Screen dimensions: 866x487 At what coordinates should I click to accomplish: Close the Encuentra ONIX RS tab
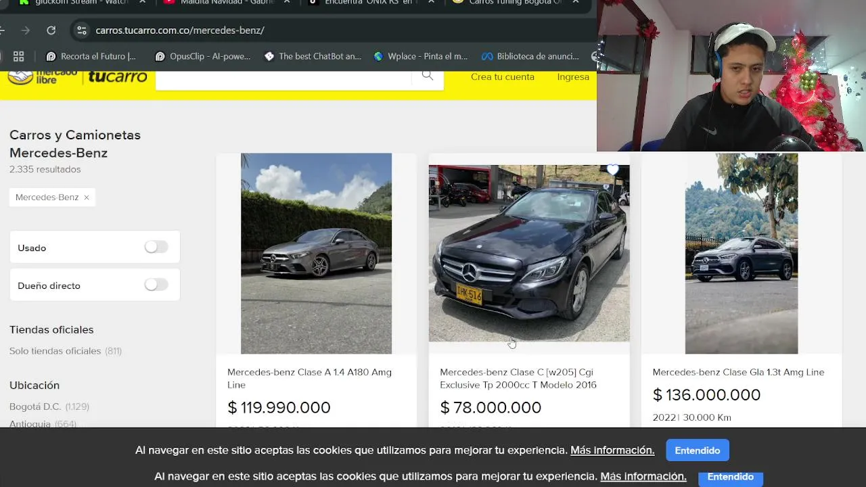[431, 2]
